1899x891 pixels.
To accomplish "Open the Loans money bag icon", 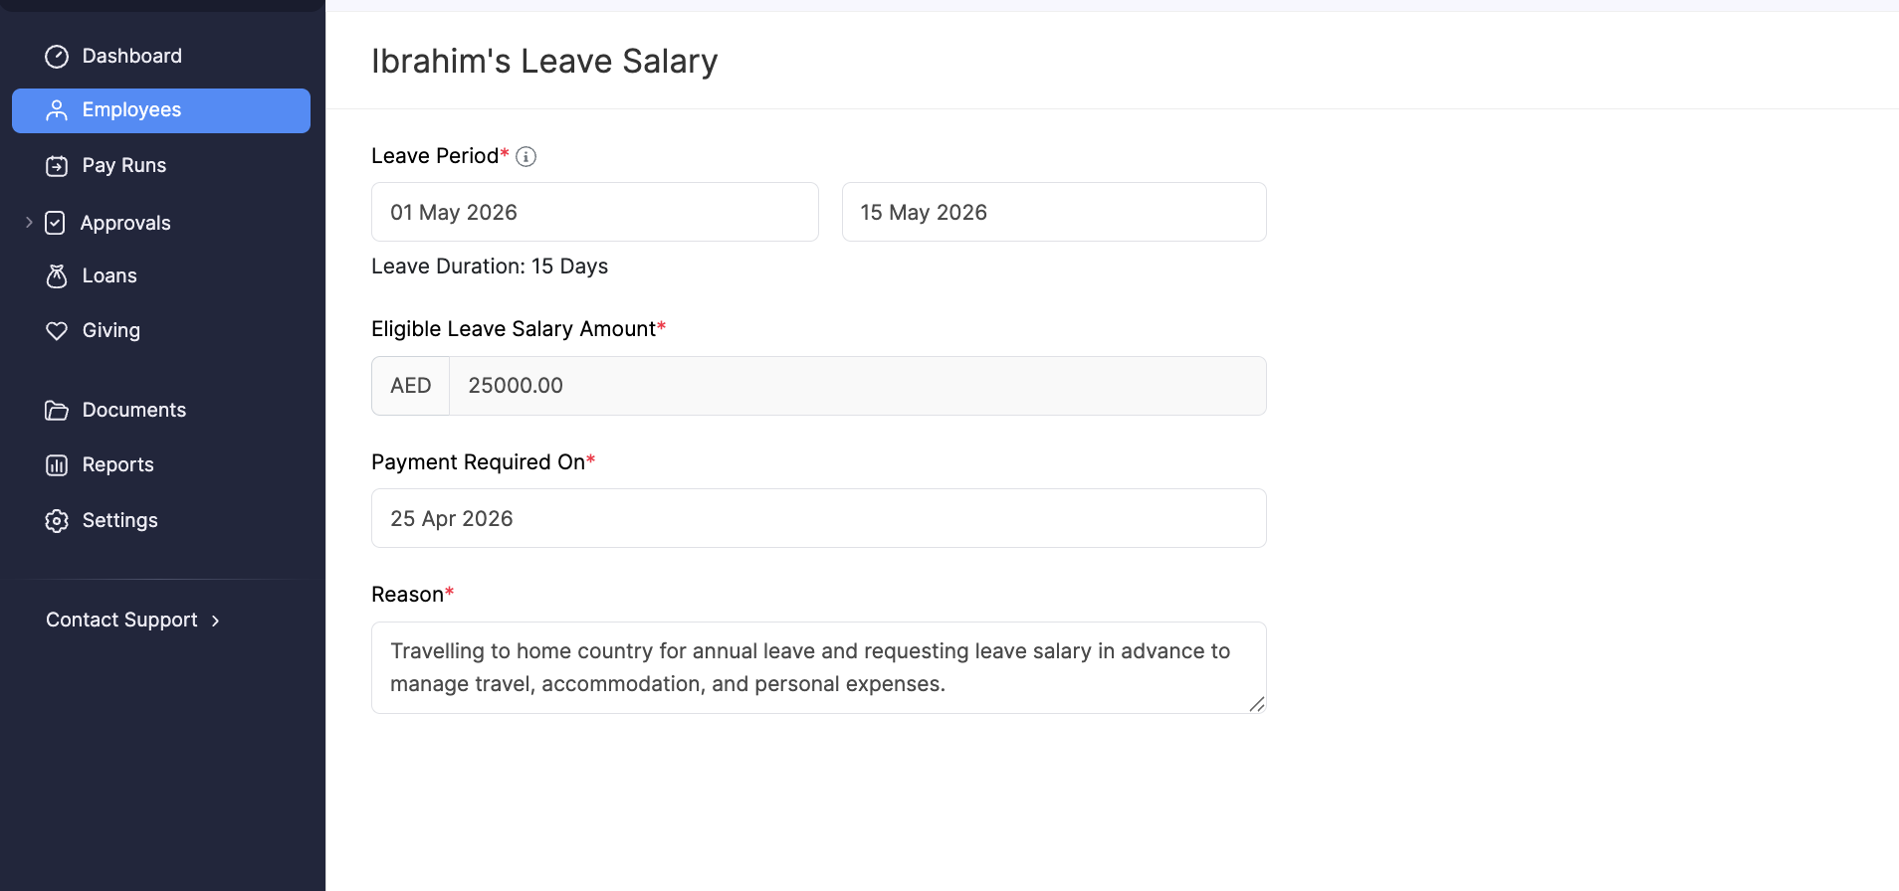I will [x=57, y=276].
